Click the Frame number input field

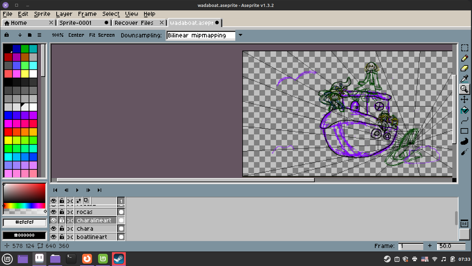coord(411,246)
